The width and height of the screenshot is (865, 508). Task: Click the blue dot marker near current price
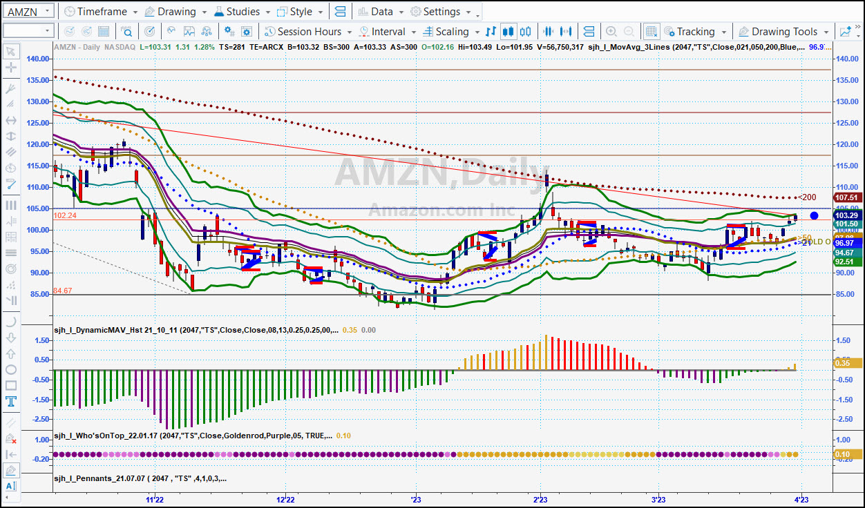814,216
